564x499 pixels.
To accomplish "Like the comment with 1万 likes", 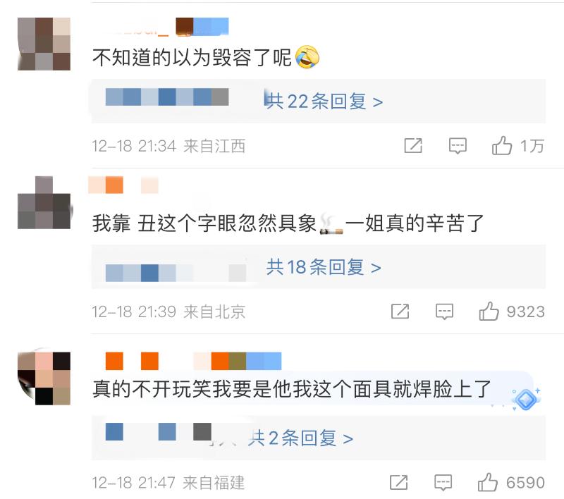I will [502, 146].
